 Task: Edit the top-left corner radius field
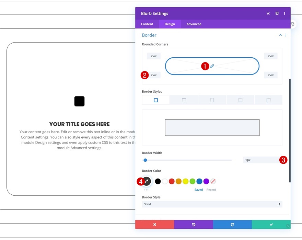point(153,56)
